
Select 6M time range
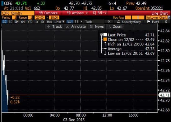[23, 22]
